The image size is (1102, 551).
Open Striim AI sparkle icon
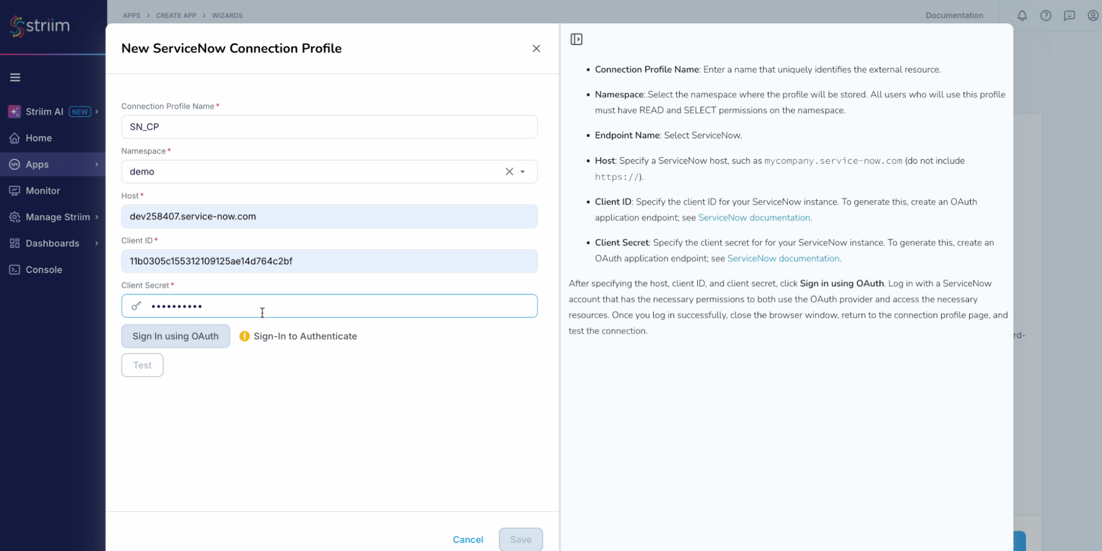(x=14, y=111)
